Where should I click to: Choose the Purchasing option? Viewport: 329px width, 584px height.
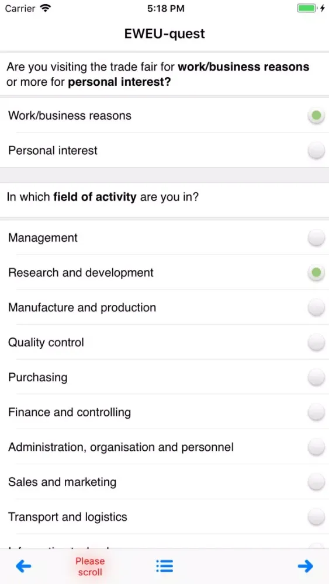click(316, 377)
